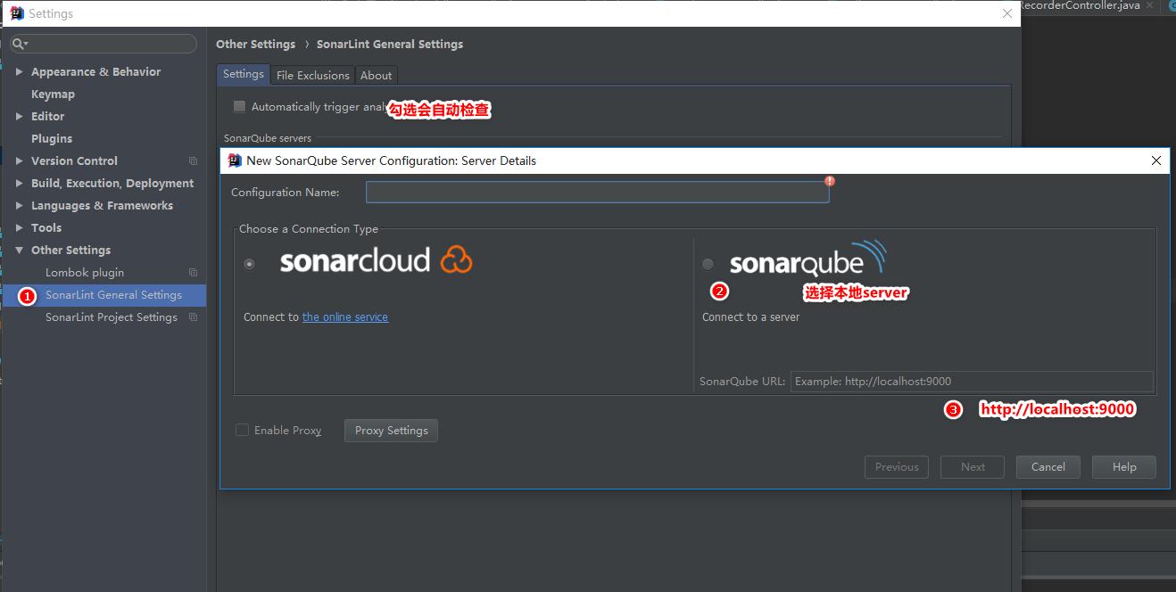
Task: Click the project-level icon beside Version Control
Action: tap(193, 161)
